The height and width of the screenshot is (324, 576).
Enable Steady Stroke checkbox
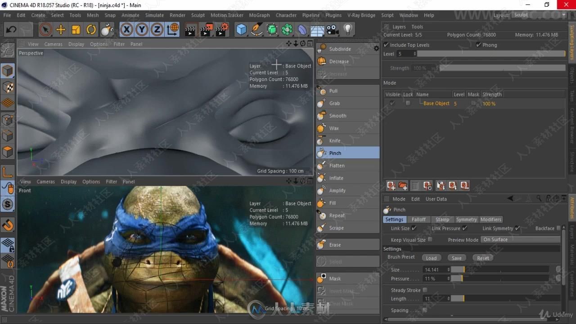[x=425, y=290]
